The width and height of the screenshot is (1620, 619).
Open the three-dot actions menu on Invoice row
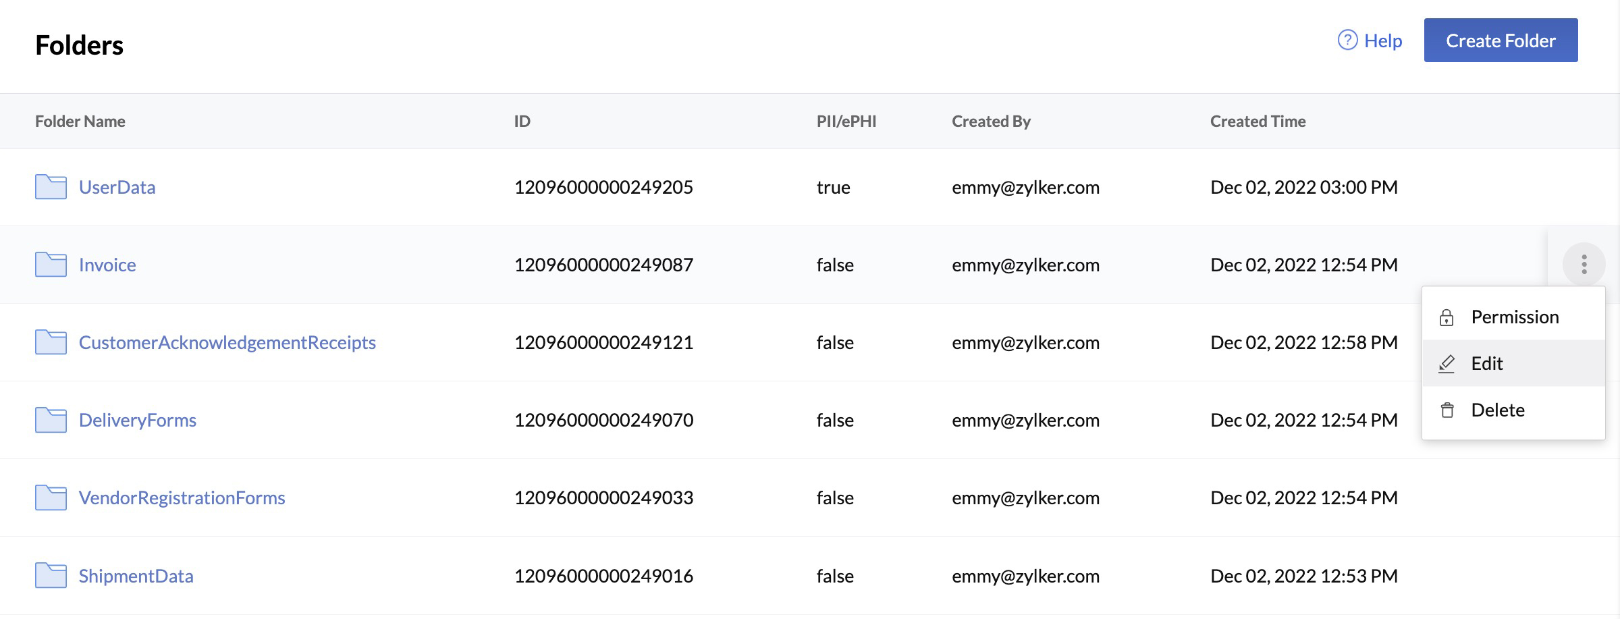(x=1585, y=265)
